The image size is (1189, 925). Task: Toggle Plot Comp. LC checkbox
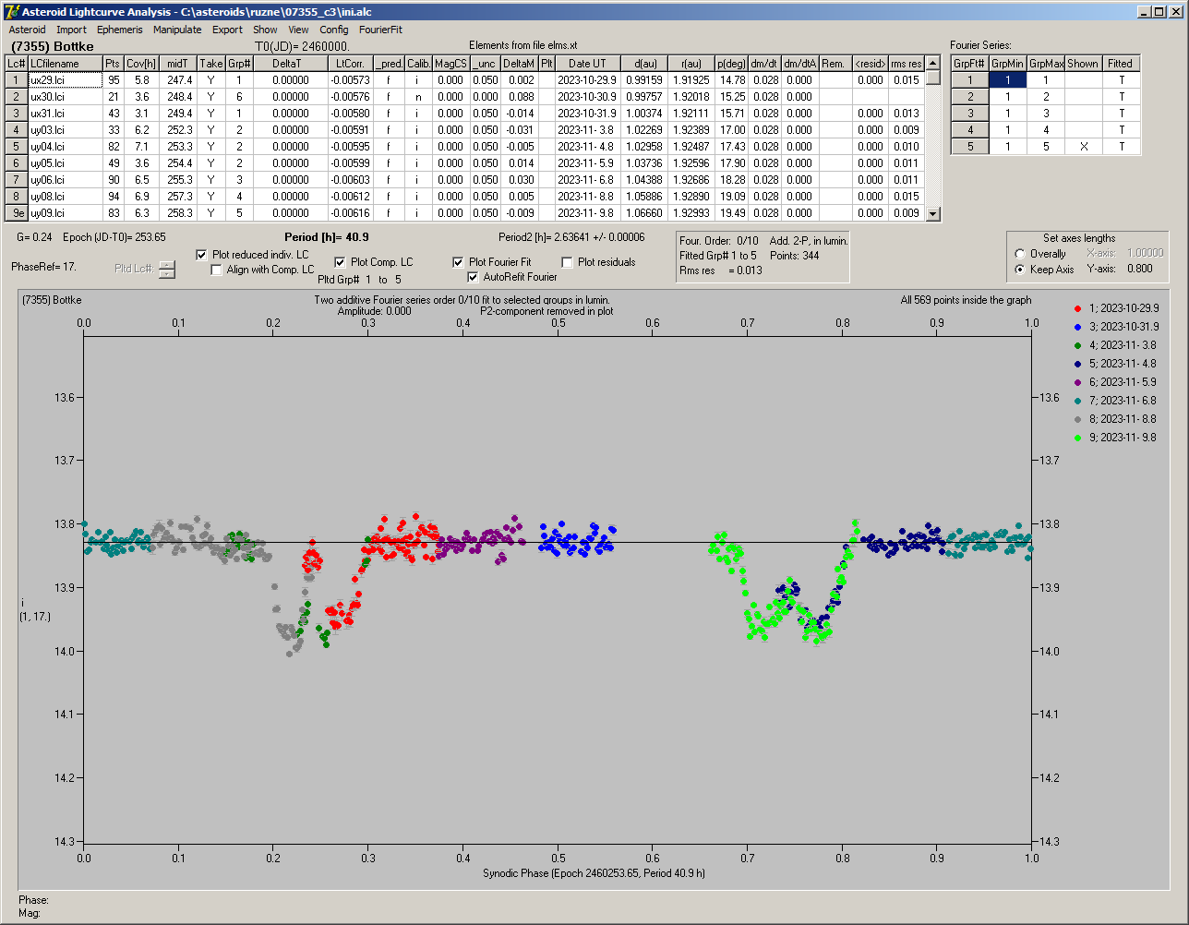tap(341, 262)
